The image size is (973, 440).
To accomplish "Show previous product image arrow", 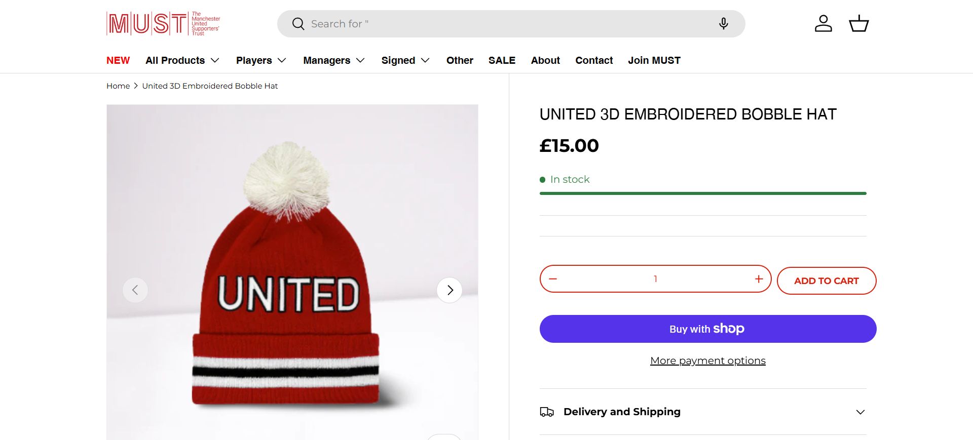I will [x=135, y=290].
